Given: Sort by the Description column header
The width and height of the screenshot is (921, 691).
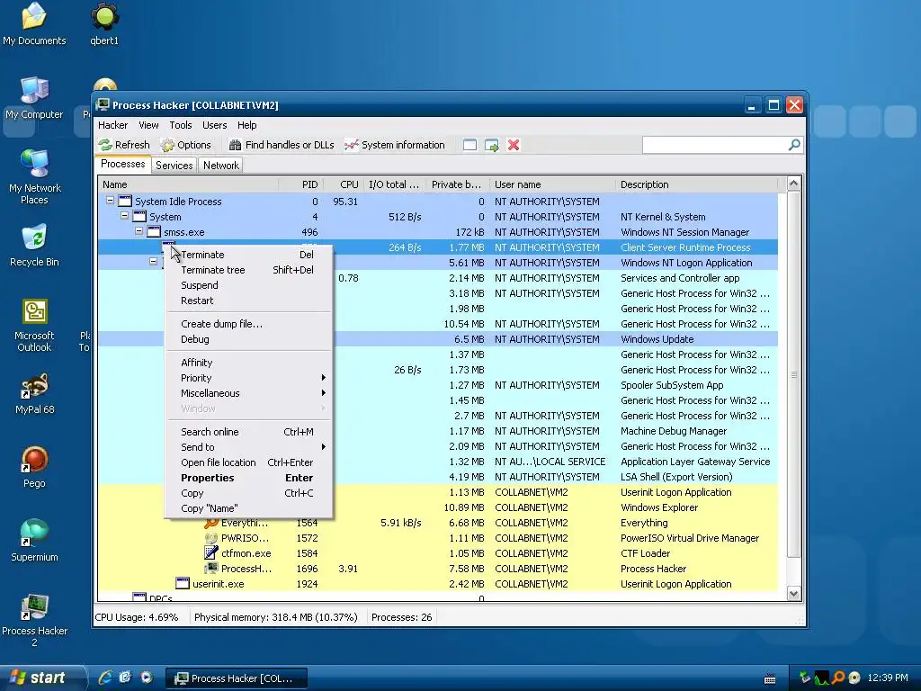Looking at the screenshot, I should point(697,184).
